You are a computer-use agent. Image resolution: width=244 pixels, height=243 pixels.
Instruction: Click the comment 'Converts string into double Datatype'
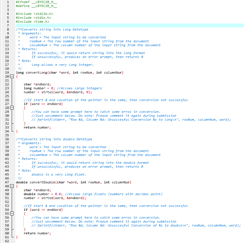pos(57,139)
